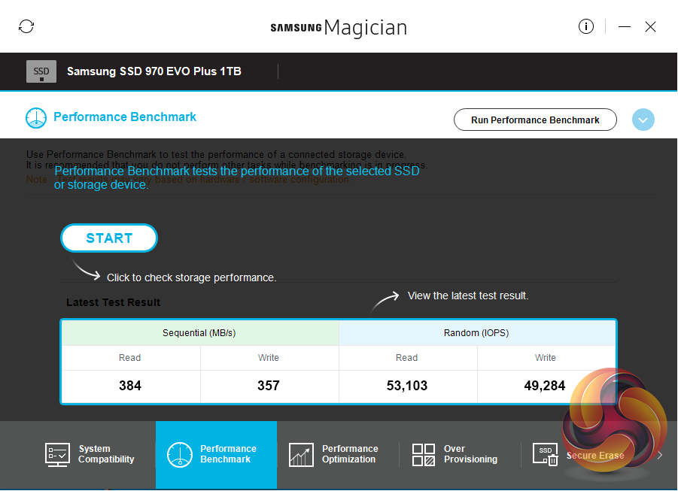Open the information icon

(x=586, y=26)
